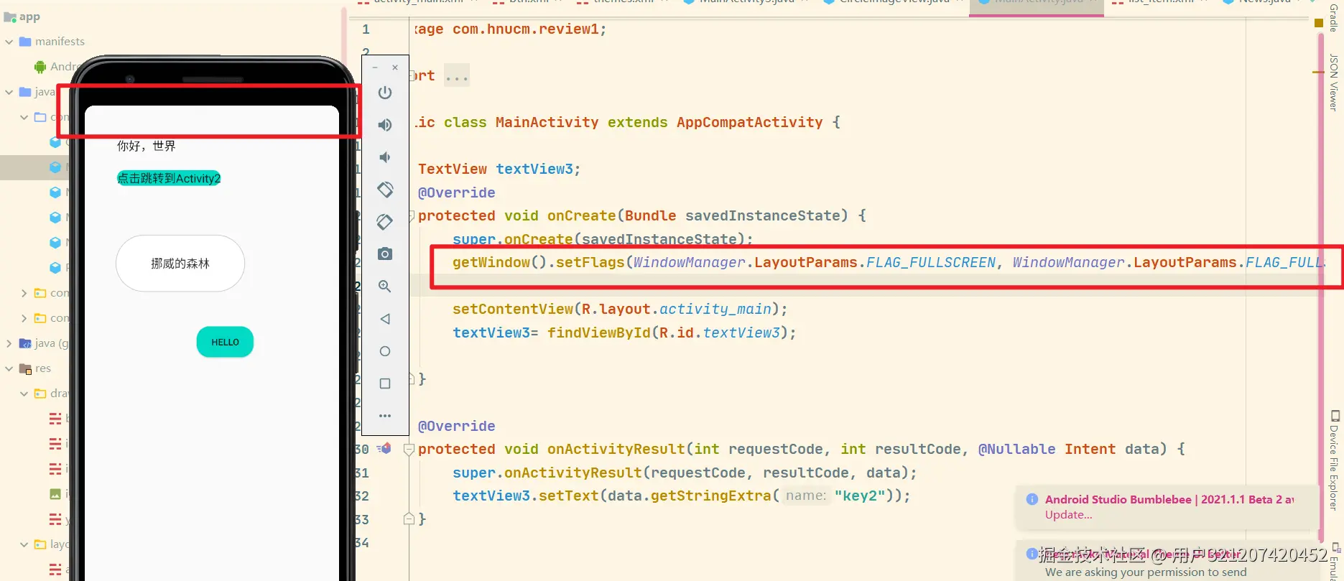Tap the emulator Home circle button

point(385,351)
